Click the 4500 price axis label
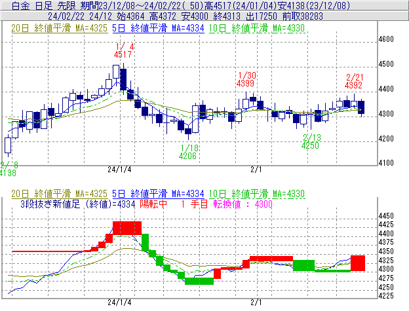This screenshot has width=409, height=311. pyautogui.click(x=386, y=64)
